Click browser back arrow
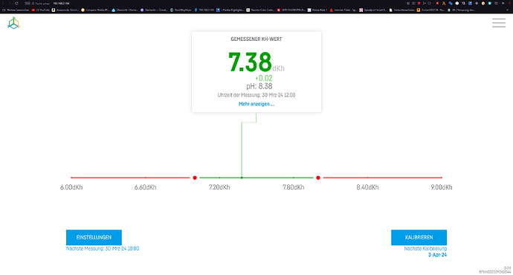This screenshot has height=275, width=513. (x=3, y=3)
